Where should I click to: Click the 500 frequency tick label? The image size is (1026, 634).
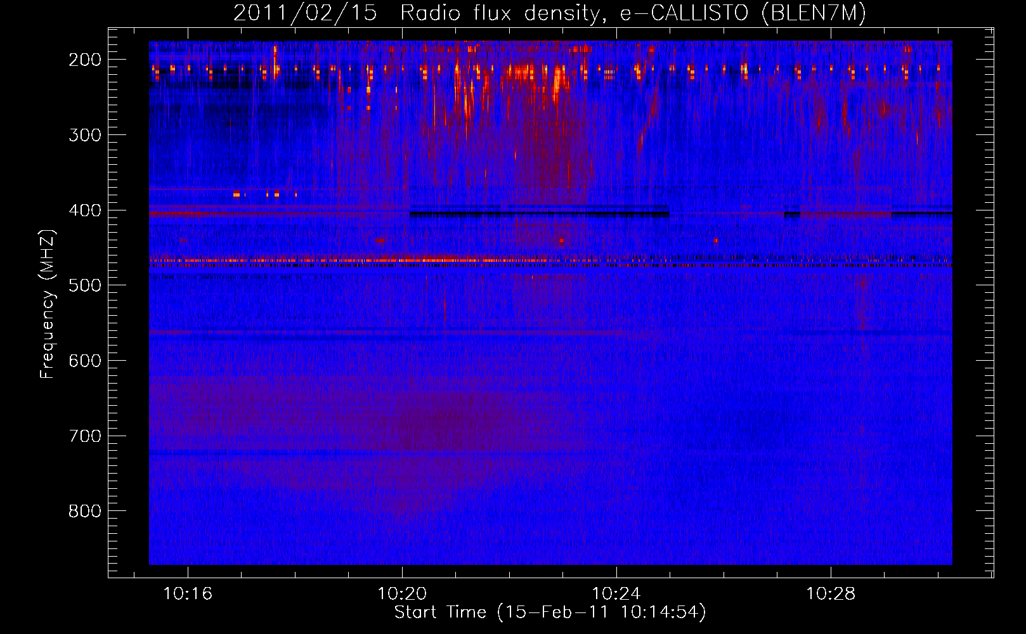[85, 285]
